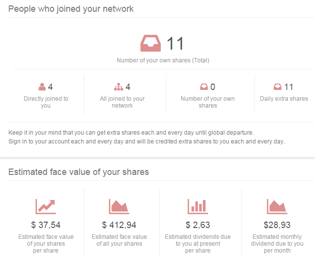Click the $28,93 monthly dividend amount
Viewport: 315px width, 257px height.
coord(277,225)
